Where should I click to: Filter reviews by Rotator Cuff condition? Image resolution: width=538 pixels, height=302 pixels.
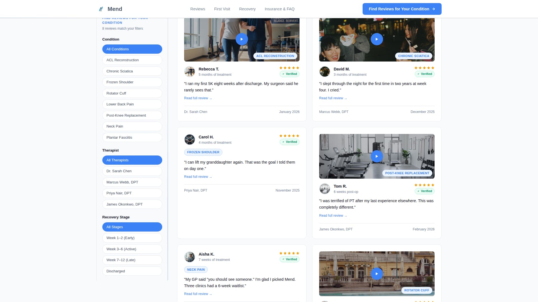(132, 93)
